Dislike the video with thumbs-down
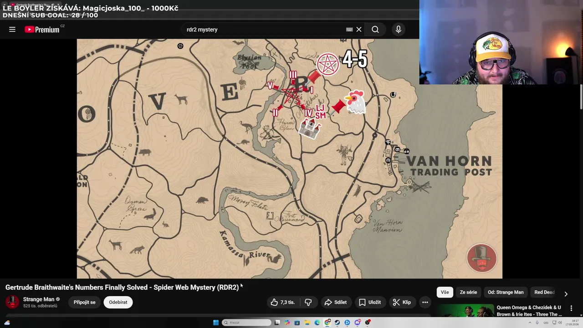Image resolution: width=583 pixels, height=328 pixels. (308, 302)
